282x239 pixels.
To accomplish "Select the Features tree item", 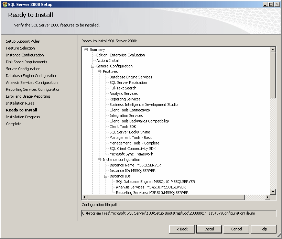I will (110, 72).
